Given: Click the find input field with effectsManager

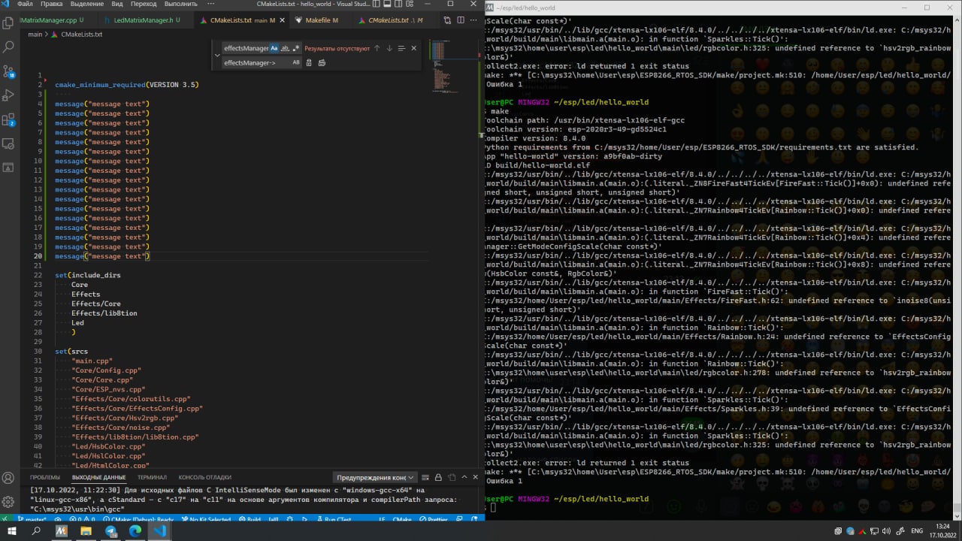Looking at the screenshot, I should (x=245, y=48).
